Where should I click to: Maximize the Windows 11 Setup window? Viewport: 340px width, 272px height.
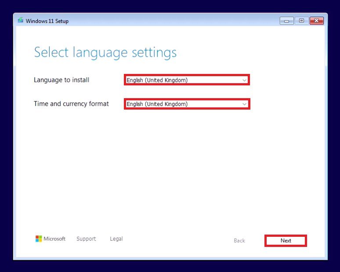click(301, 21)
